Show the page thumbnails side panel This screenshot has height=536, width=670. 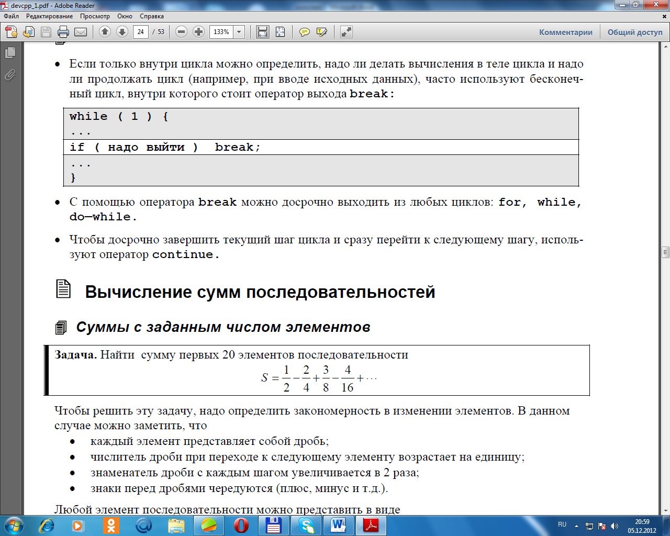tap(10, 53)
